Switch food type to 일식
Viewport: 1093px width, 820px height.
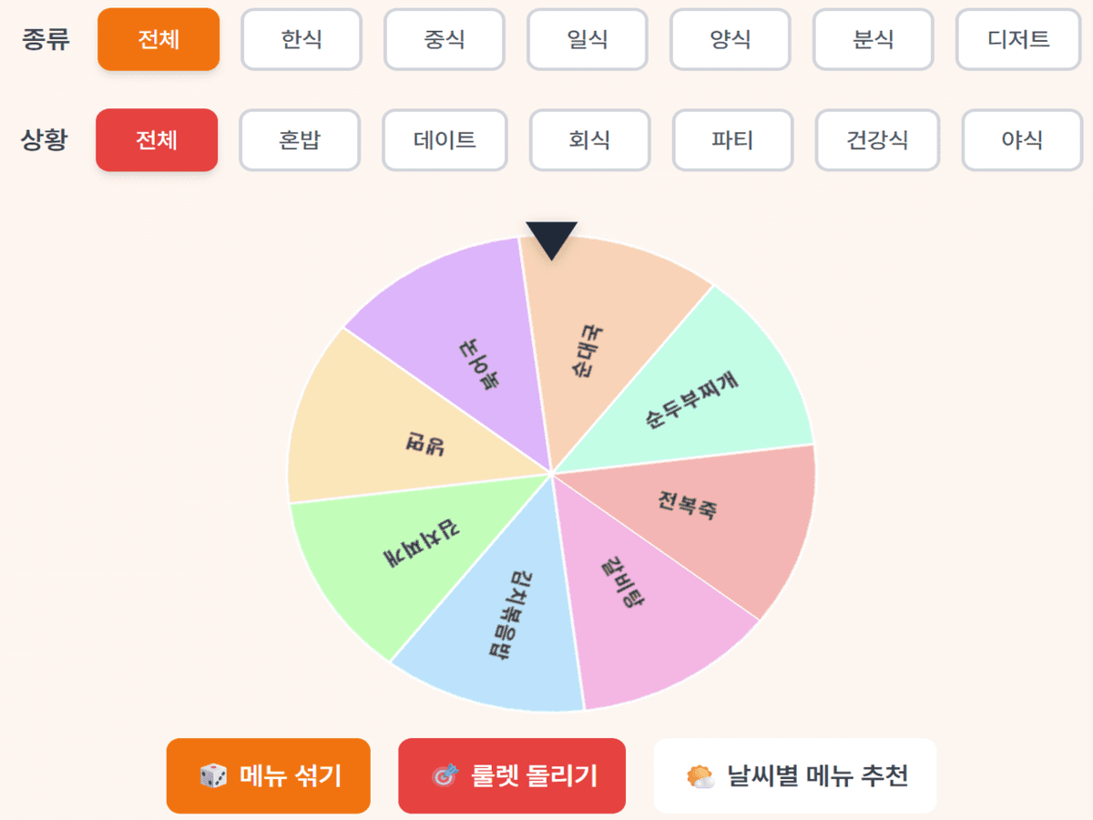[x=587, y=39]
